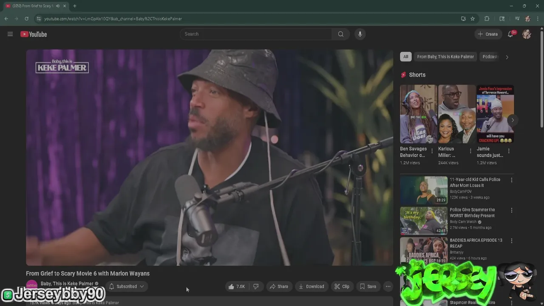Click the video player to pause

210,158
